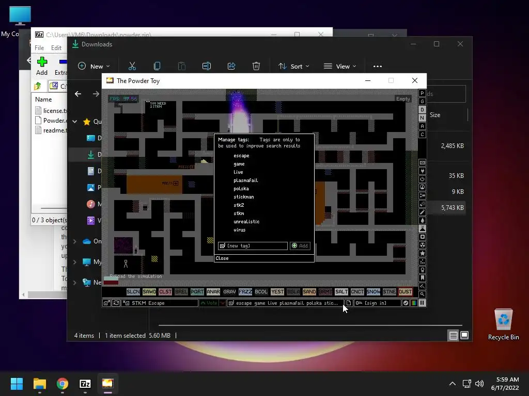The width and height of the screenshot is (529, 396).
Task: Switch Downloads to large thumbnails view
Action: [x=464, y=335]
